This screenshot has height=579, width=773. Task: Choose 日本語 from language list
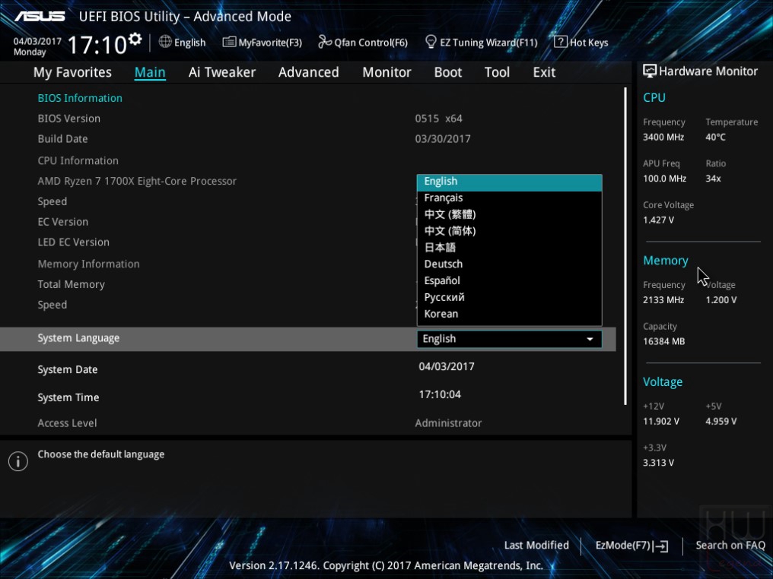tap(509, 248)
